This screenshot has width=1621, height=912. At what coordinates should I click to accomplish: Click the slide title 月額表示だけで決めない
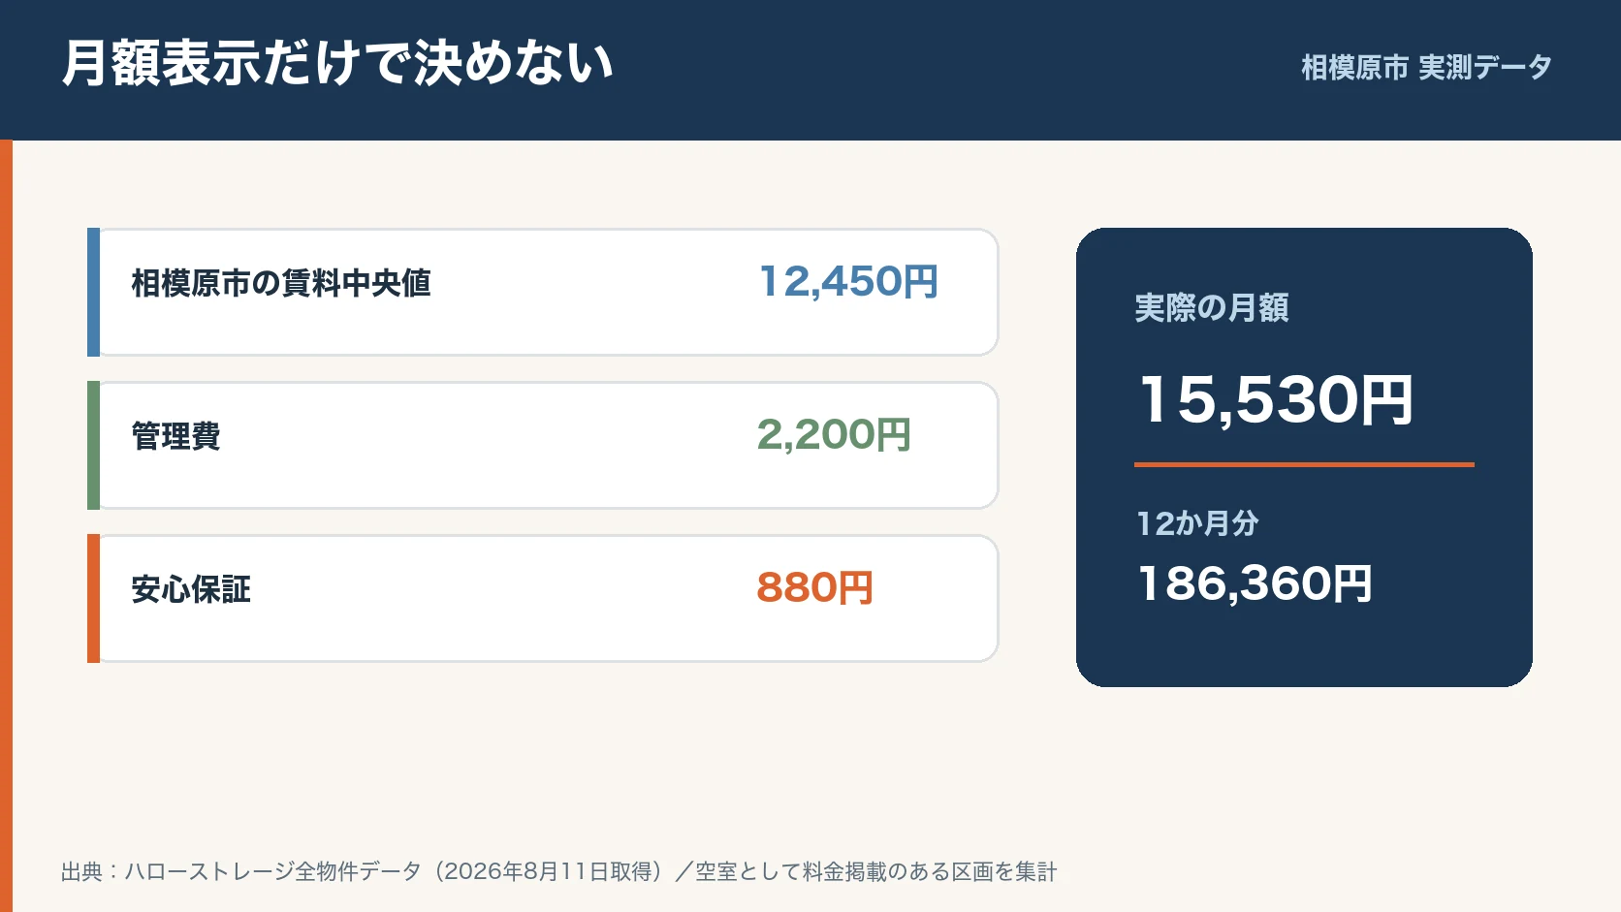point(337,63)
